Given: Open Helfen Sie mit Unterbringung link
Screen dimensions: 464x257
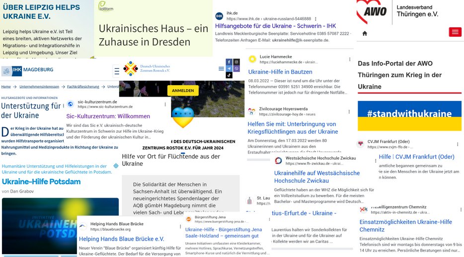Looking at the screenshot, I should click(293, 128).
